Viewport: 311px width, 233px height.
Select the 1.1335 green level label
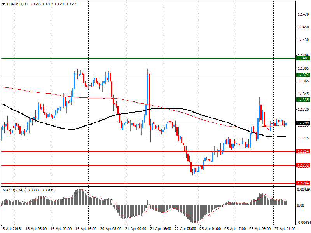coord(303,100)
